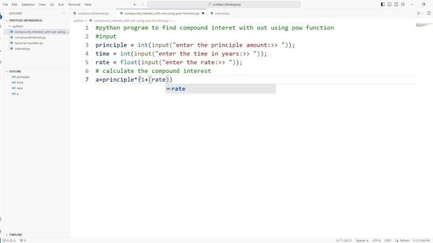433x243 pixels.
Task: Click the Python icon on interest.py tab
Action: tap(212, 13)
